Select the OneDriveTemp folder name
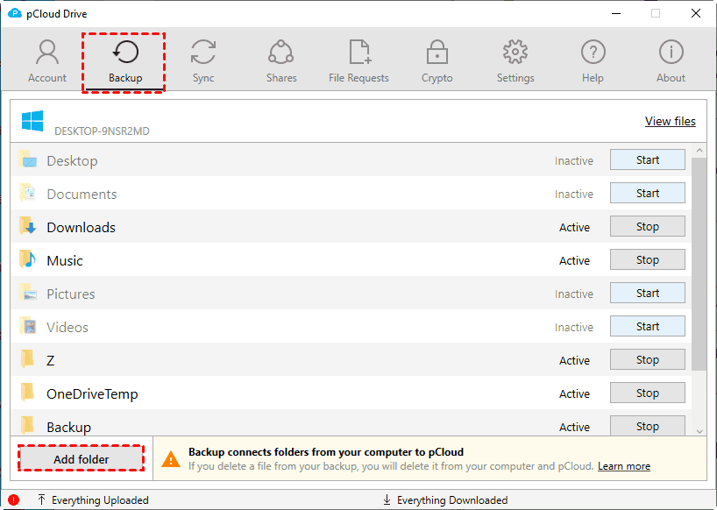 (x=92, y=394)
